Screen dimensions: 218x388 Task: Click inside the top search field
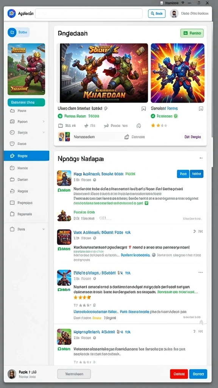89,14
